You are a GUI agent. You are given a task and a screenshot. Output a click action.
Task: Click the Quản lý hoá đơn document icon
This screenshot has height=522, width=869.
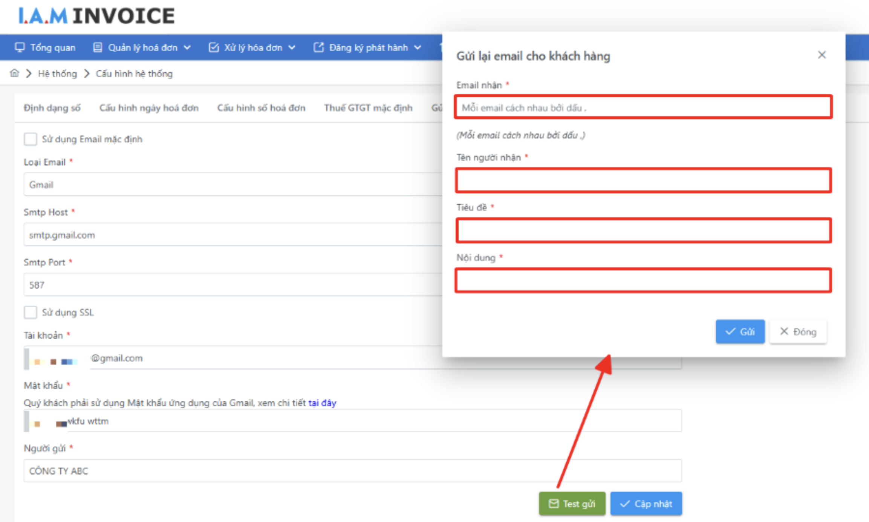click(98, 47)
